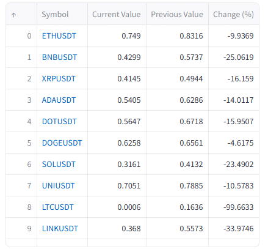Open the LINKUSDT symbol link
The width and height of the screenshot is (268, 249).
point(60,229)
